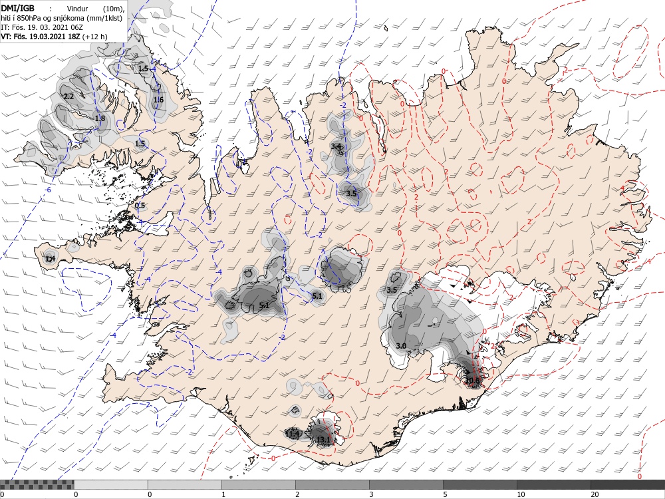Select the 10.6 snowfall maximum label

pyautogui.click(x=472, y=381)
